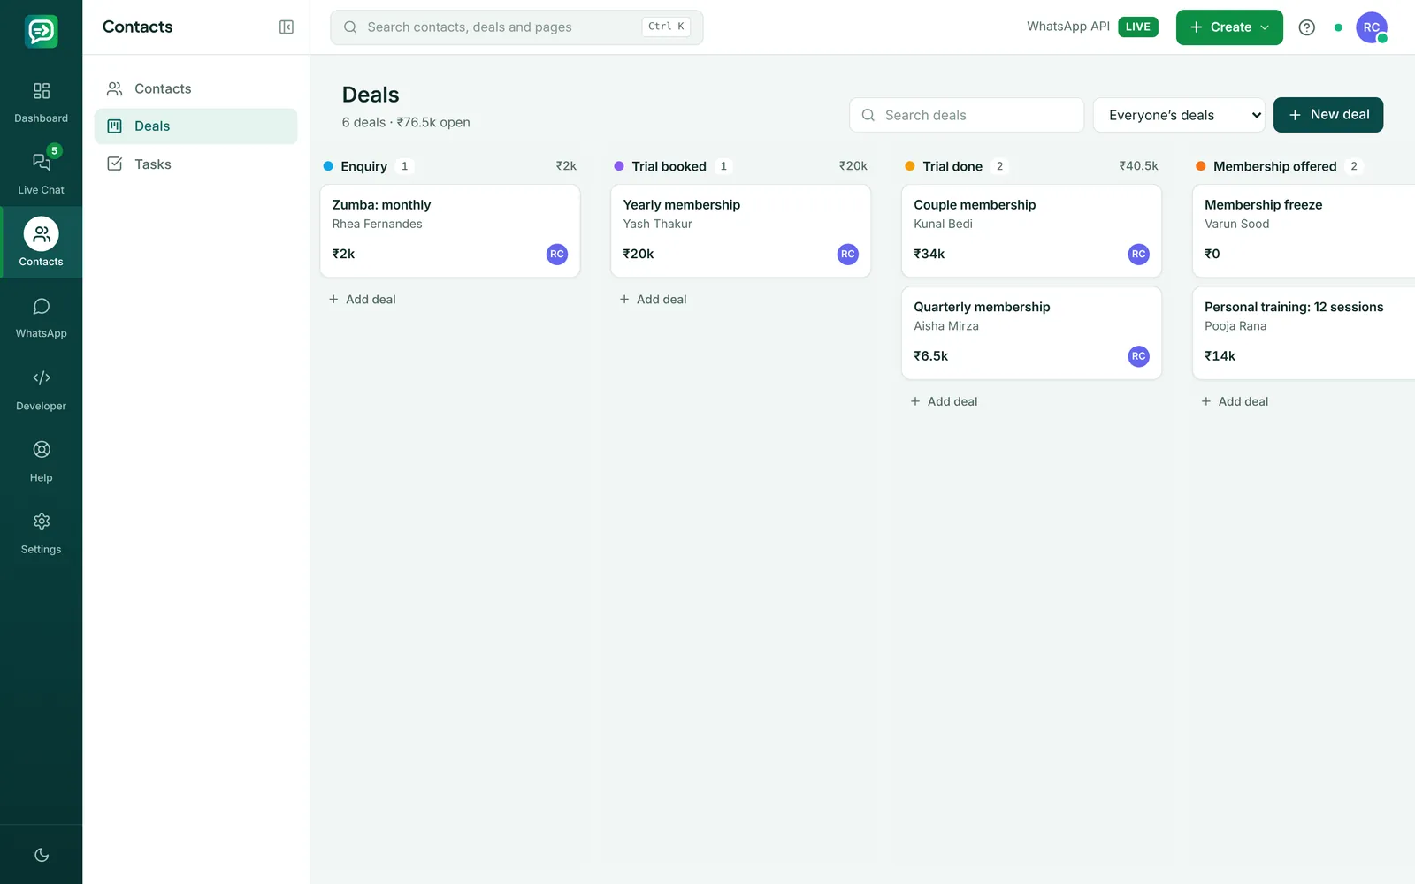The image size is (1415, 884).
Task: Open app logo home icon
Action: pyautogui.click(x=41, y=31)
